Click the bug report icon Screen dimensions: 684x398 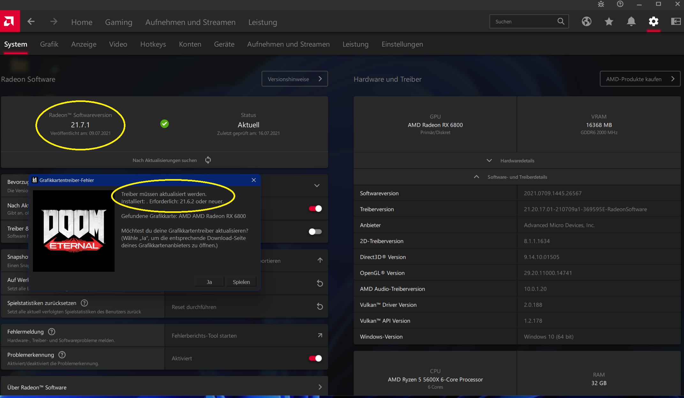601,4
